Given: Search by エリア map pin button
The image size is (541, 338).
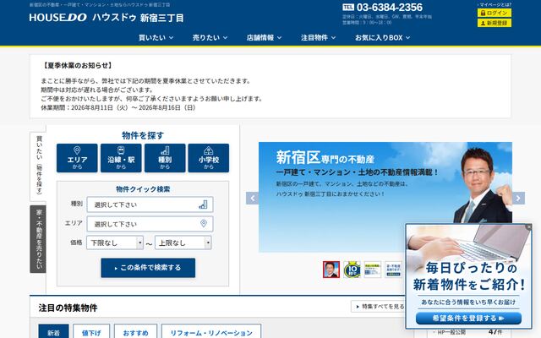Looking at the screenshot, I should point(77,158).
